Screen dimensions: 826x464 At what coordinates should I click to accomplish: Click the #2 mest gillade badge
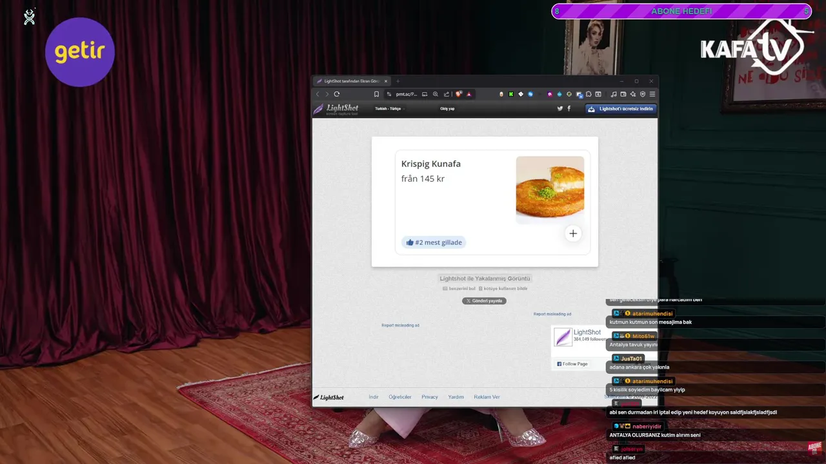pos(434,242)
